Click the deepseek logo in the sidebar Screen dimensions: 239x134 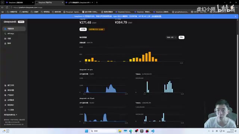(10, 22)
